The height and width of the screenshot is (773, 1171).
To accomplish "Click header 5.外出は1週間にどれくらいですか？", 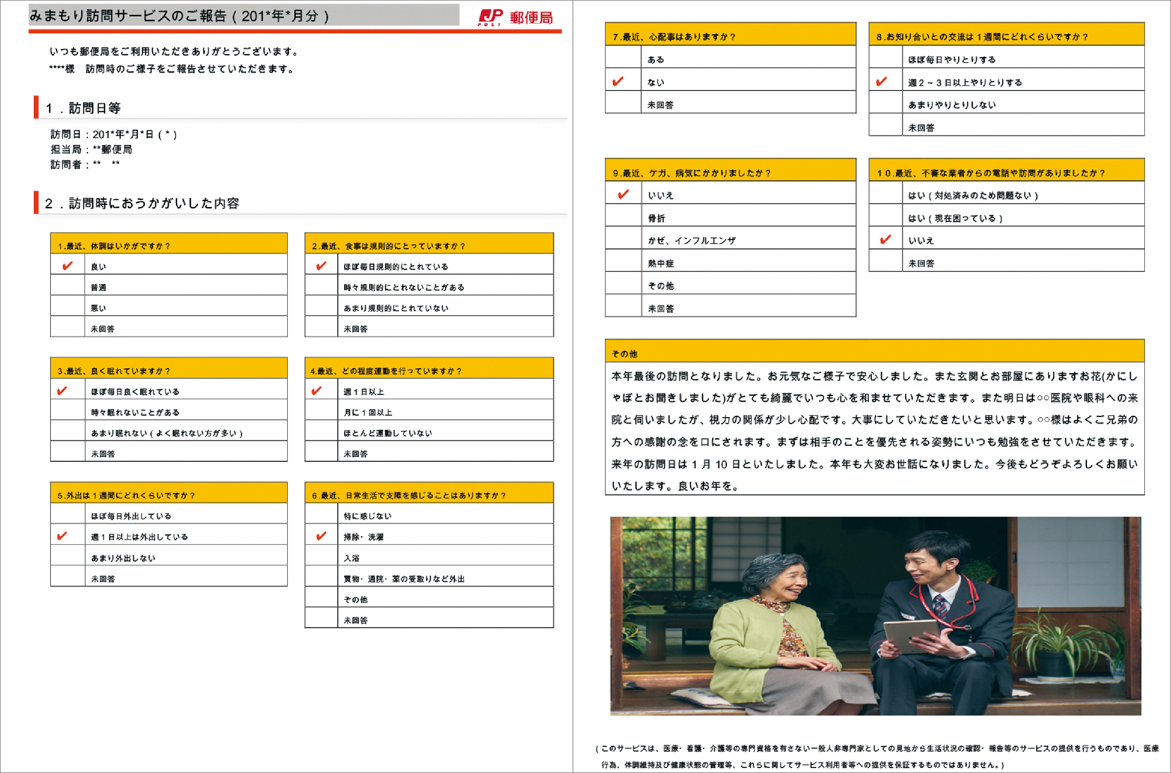I will point(168,493).
